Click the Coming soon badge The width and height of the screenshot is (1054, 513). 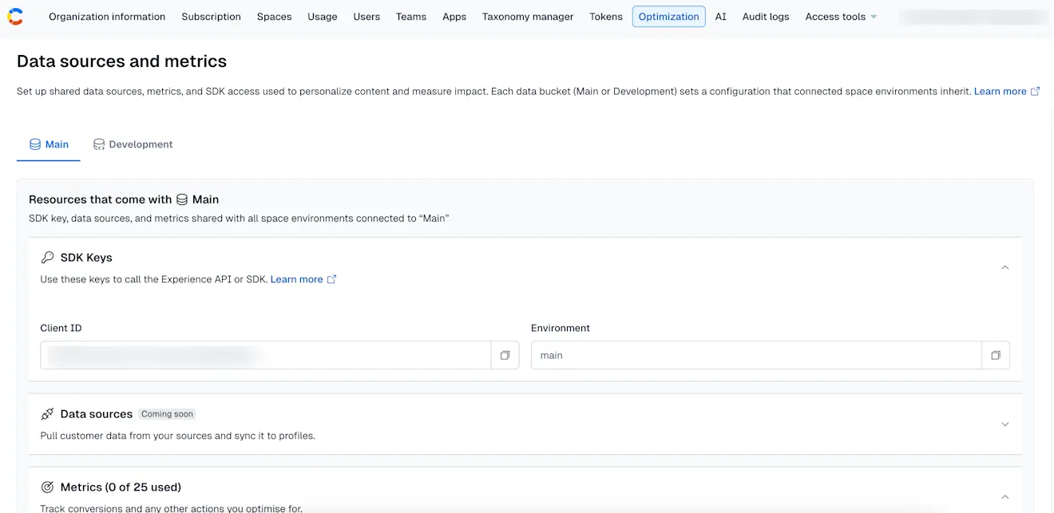[x=167, y=413]
